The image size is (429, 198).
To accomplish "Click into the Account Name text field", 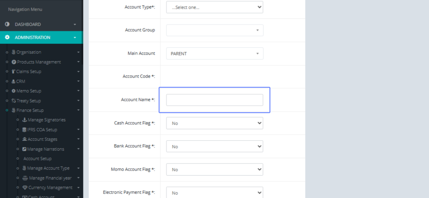I will click(214, 100).
